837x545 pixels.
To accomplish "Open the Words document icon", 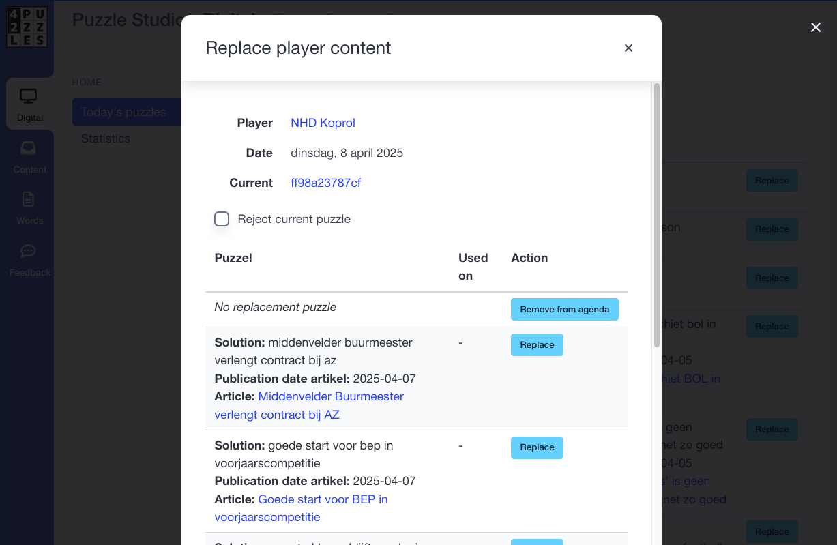I will pyautogui.click(x=28, y=199).
